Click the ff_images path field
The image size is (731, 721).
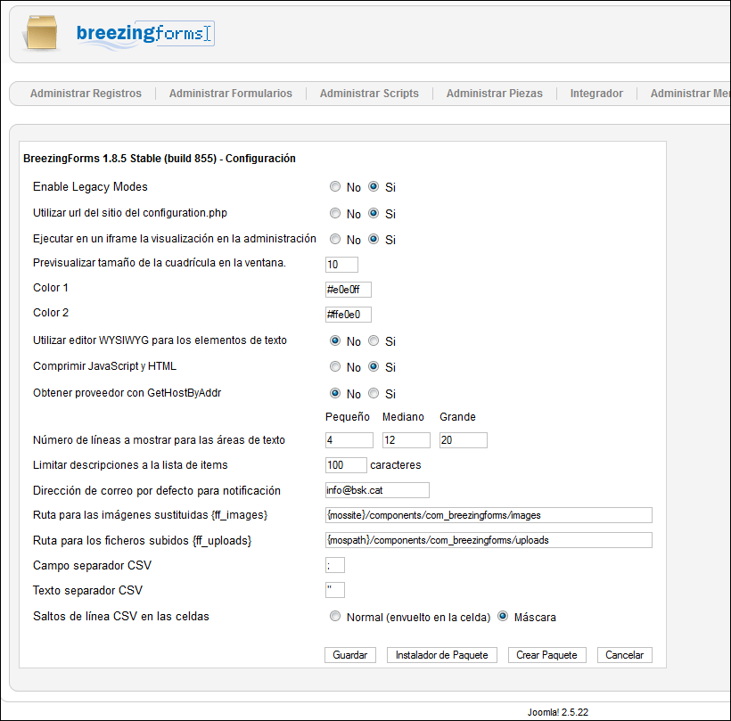pyautogui.click(x=489, y=515)
